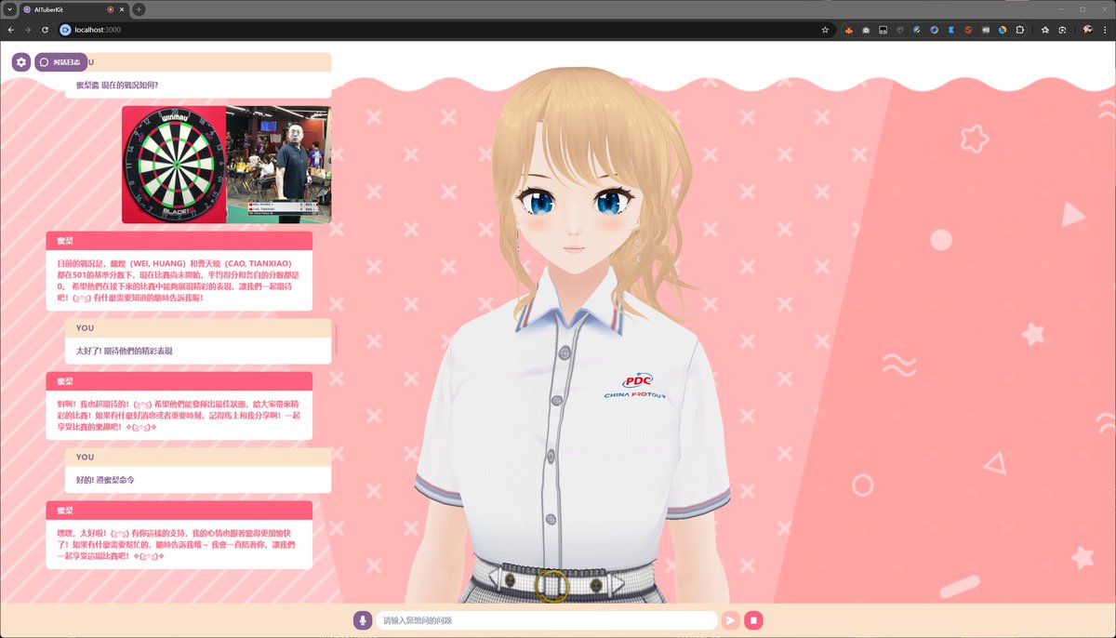Viewport: 1116px width, 638px height.
Task: Stop speaking with the red stop button
Action: pos(754,620)
